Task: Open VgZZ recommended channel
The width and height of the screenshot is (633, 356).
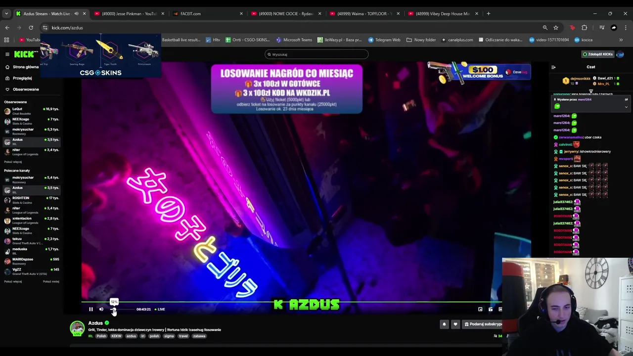Action: click(x=32, y=271)
